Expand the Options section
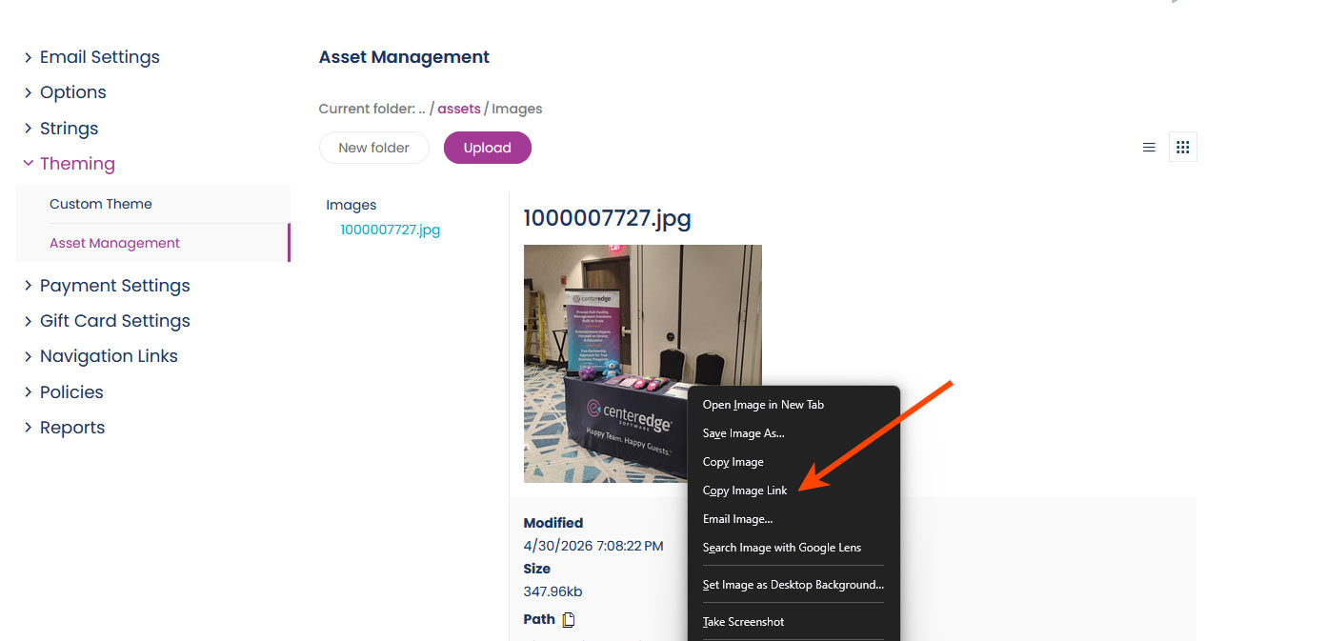This screenshot has width=1326, height=641. coord(65,92)
